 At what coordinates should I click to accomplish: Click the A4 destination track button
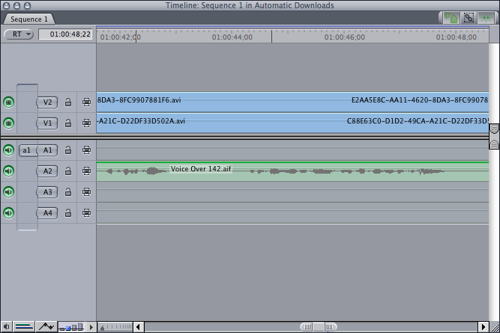[47, 213]
